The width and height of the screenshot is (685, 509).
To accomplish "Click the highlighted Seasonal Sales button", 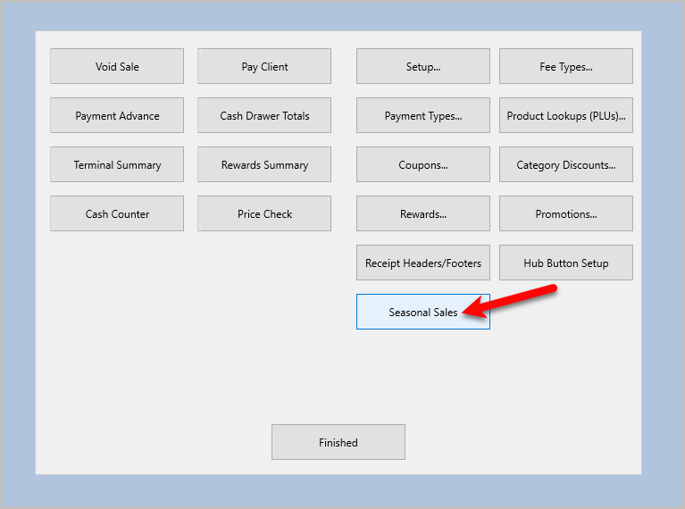I will click(423, 312).
